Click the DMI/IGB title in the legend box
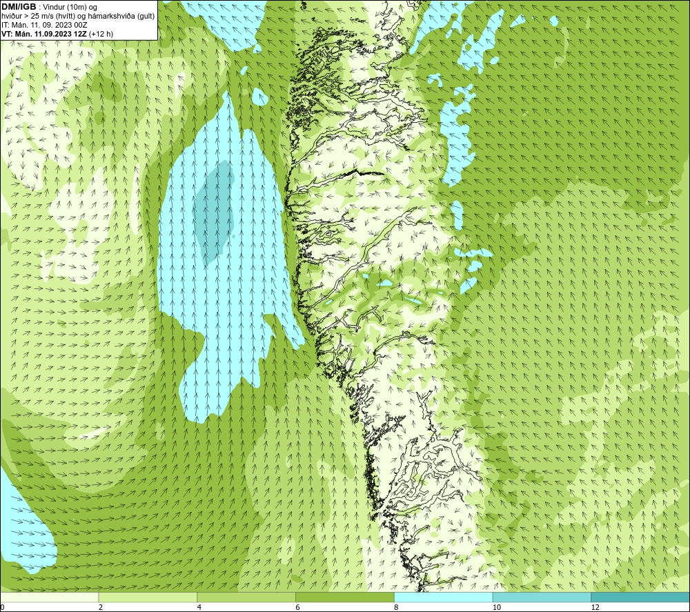This screenshot has width=690, height=612. tap(19, 7)
